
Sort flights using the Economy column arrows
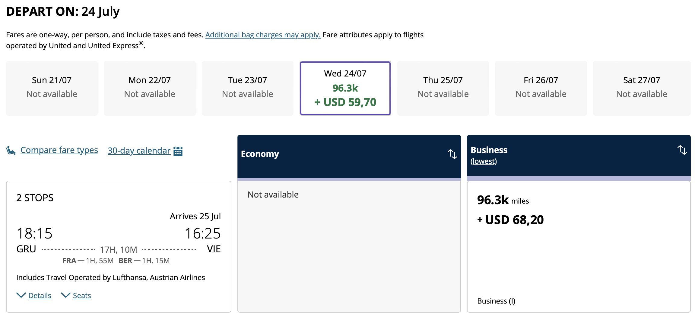(452, 154)
